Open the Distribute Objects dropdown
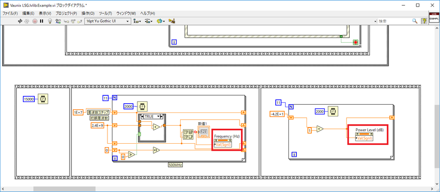Image resolution: width=440 pixels, height=192 pixels. coord(149,21)
